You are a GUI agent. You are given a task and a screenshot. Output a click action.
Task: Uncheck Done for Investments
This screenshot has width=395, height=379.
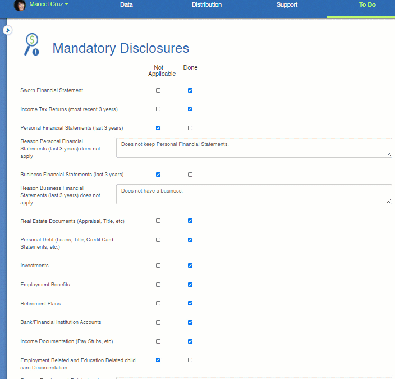click(x=190, y=266)
